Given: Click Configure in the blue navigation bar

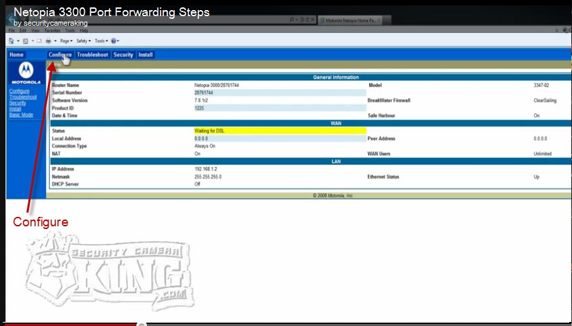Looking at the screenshot, I should 60,55.
